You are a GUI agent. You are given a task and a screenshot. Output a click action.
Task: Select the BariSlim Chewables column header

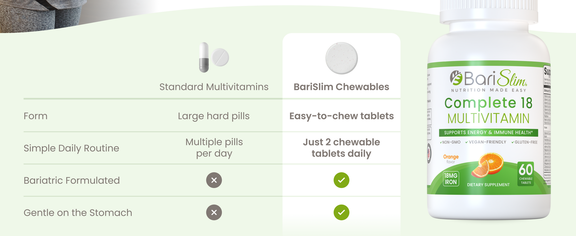(341, 87)
